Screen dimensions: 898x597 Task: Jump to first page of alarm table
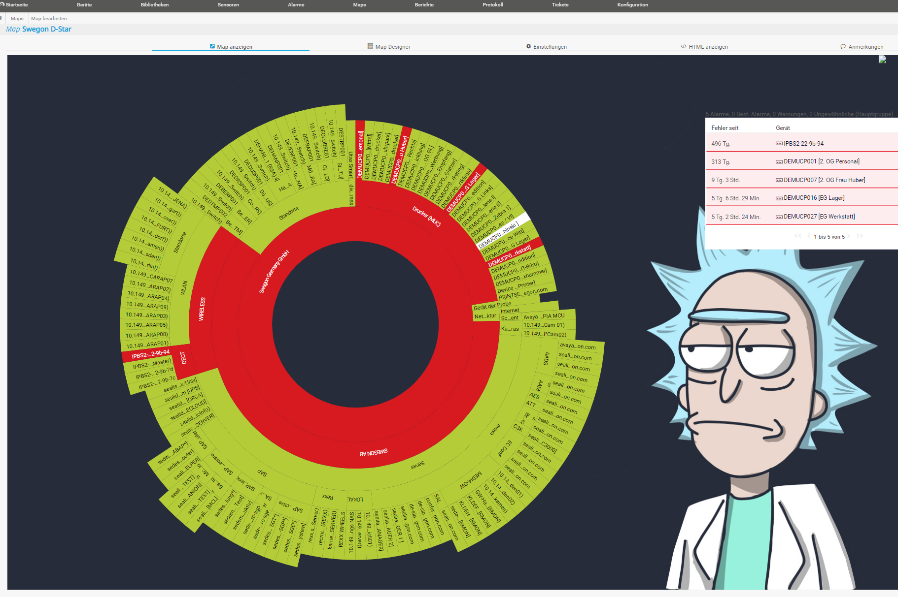point(797,236)
